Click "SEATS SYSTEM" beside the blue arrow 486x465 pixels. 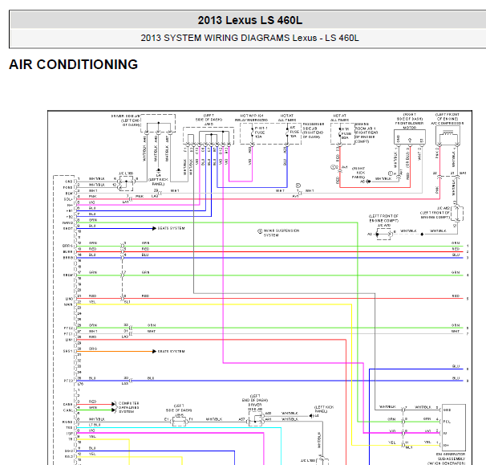172,228
